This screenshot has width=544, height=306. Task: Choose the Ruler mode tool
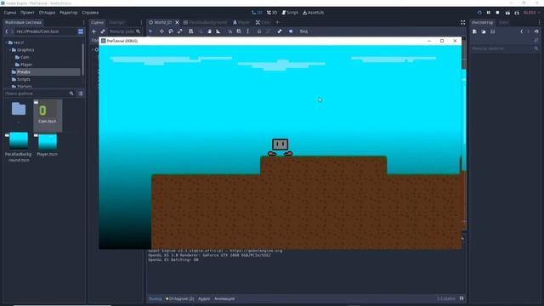[218, 31]
